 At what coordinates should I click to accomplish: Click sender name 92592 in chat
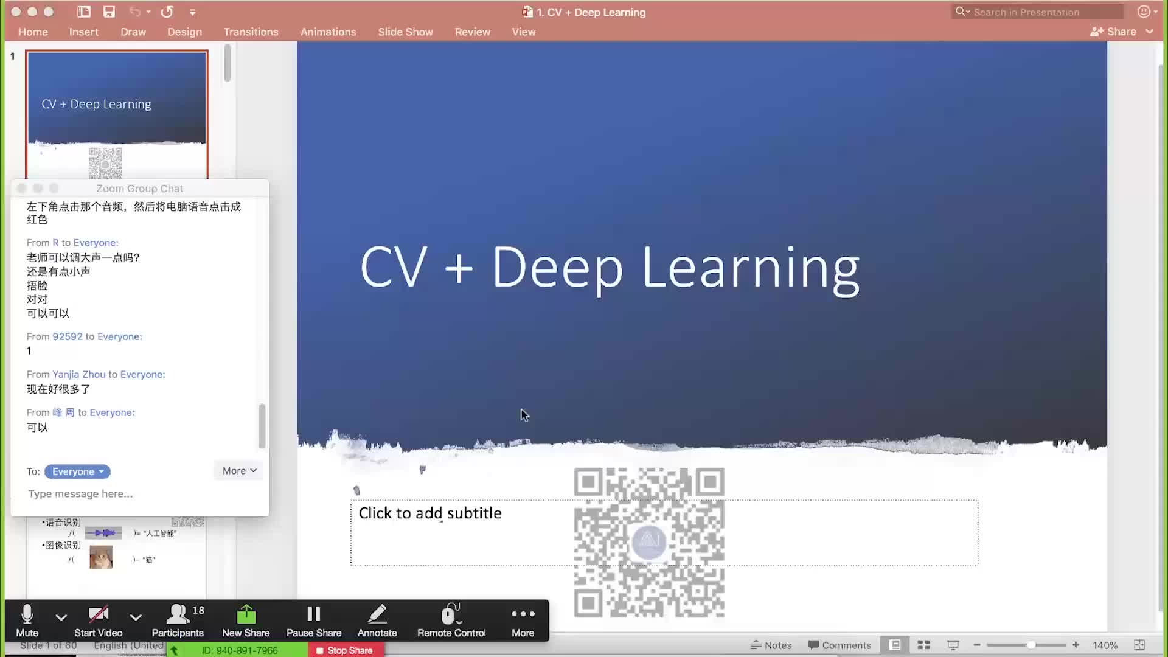click(68, 336)
